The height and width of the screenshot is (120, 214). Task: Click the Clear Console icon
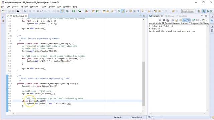[173, 20]
